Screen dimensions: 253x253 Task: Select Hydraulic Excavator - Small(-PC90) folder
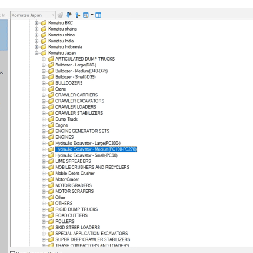click(x=86, y=155)
